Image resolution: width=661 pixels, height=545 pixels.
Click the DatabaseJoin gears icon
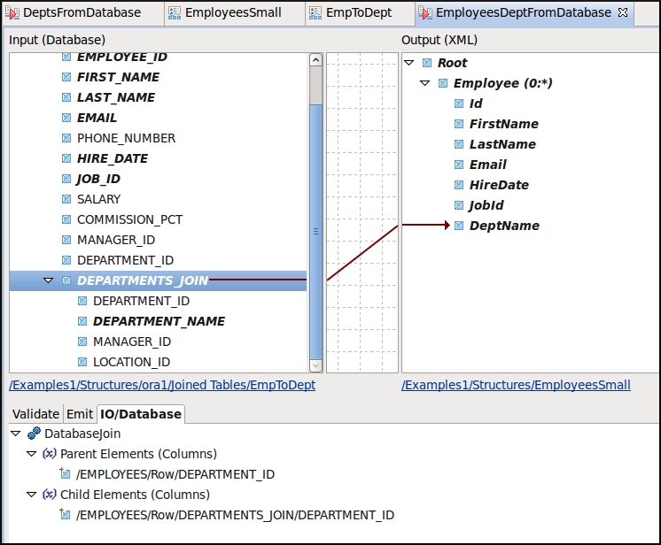34,433
